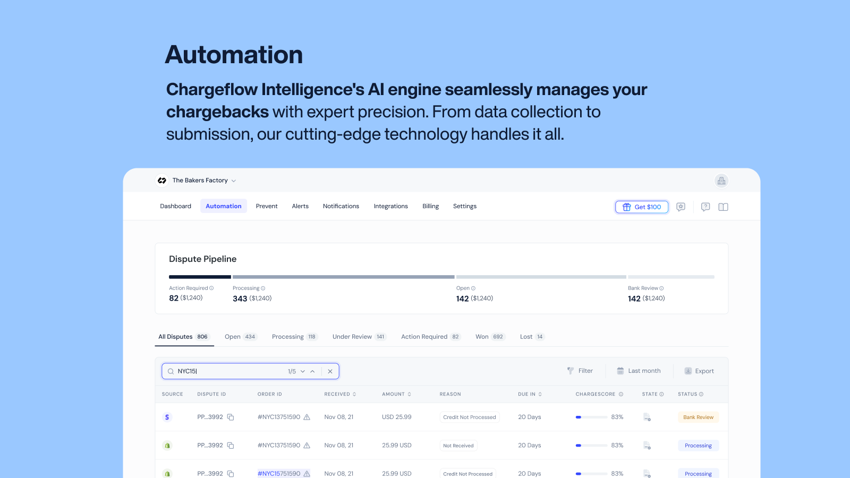Open the help question-mark icon
The image size is (850, 478).
(705, 207)
